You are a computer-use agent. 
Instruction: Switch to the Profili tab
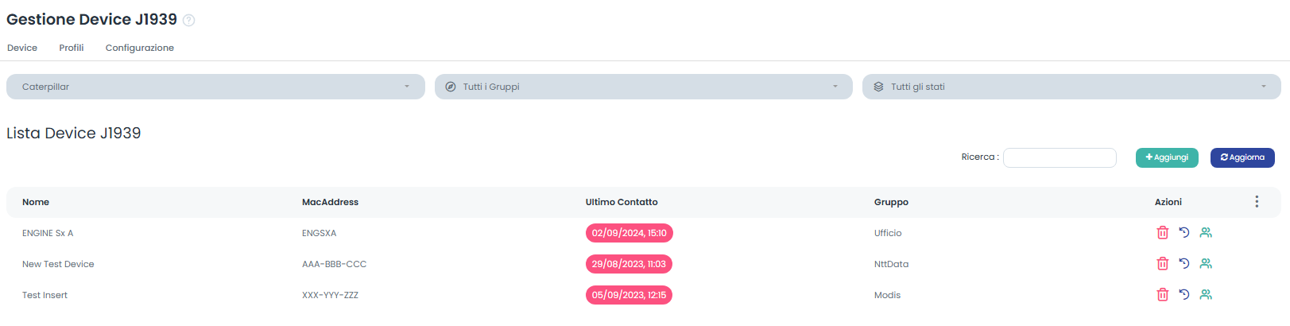pyautogui.click(x=72, y=48)
